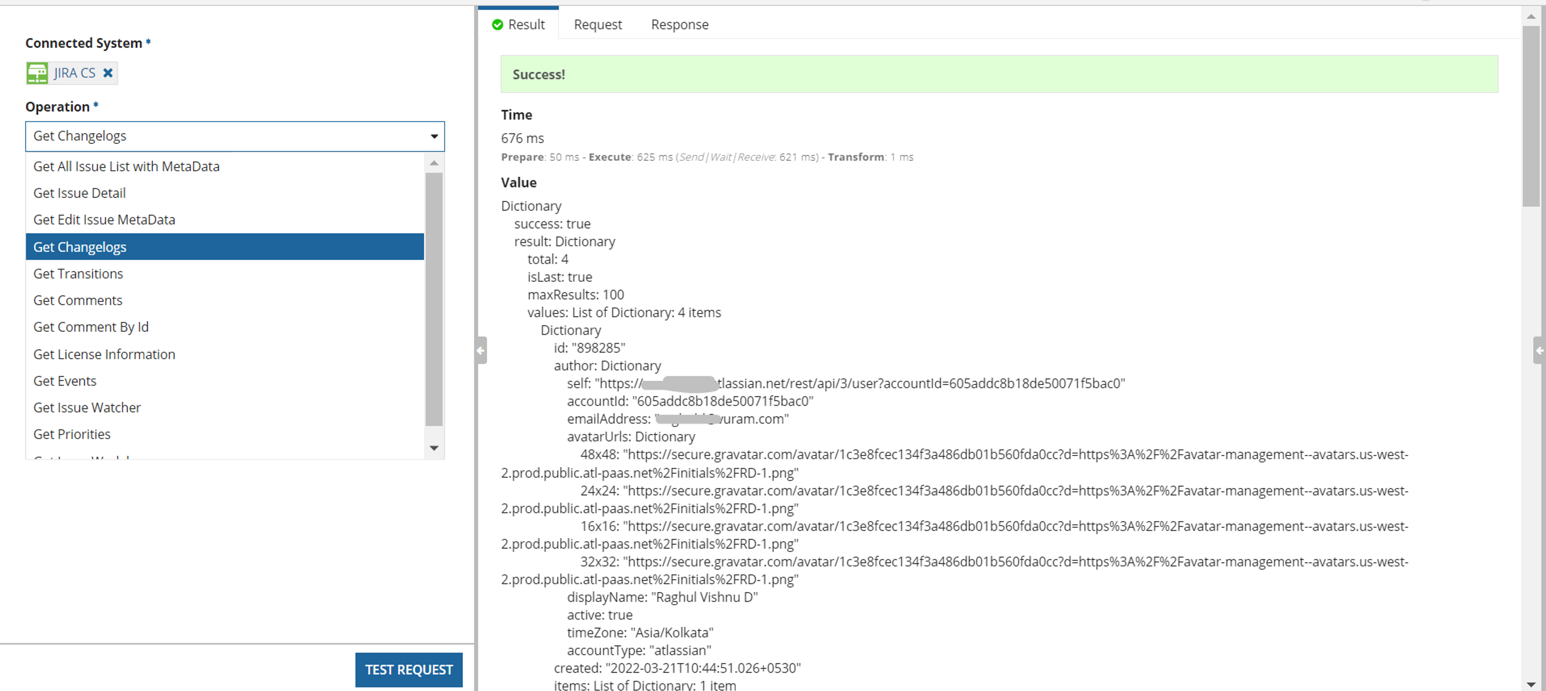Click the result pane scroll up arrow
The height and width of the screenshot is (691, 1546).
click(x=1531, y=16)
